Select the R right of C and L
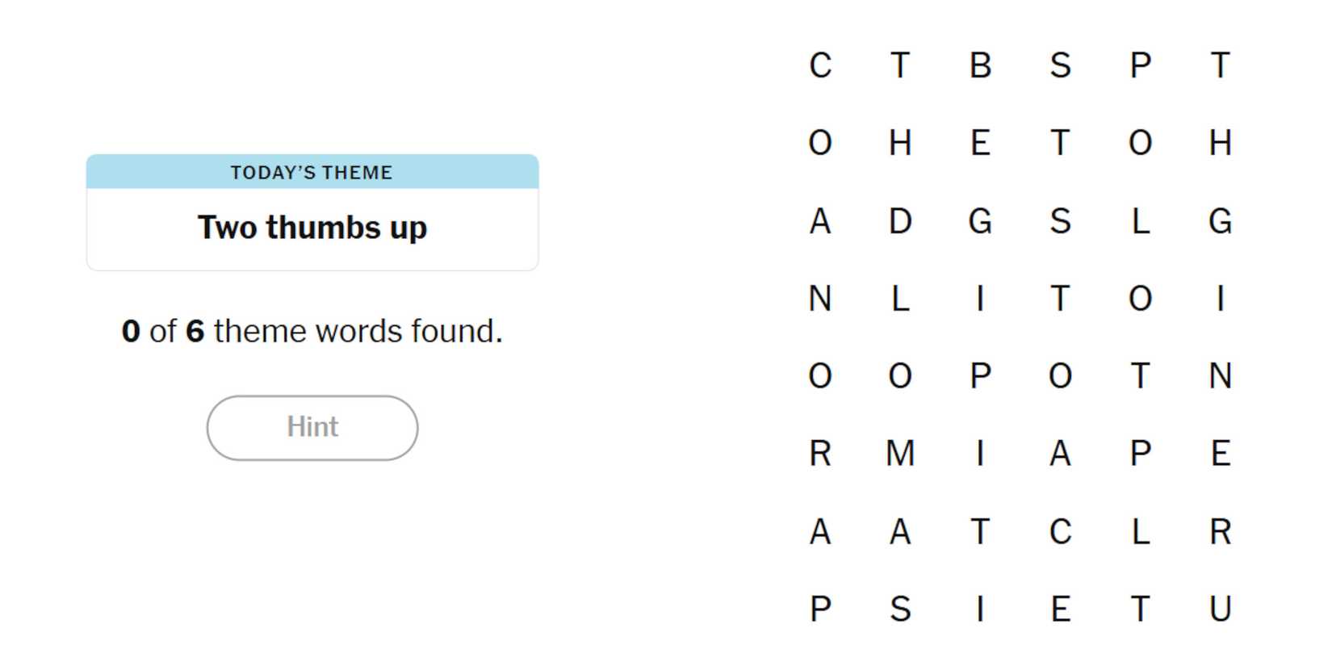1332x666 pixels. point(1220,531)
